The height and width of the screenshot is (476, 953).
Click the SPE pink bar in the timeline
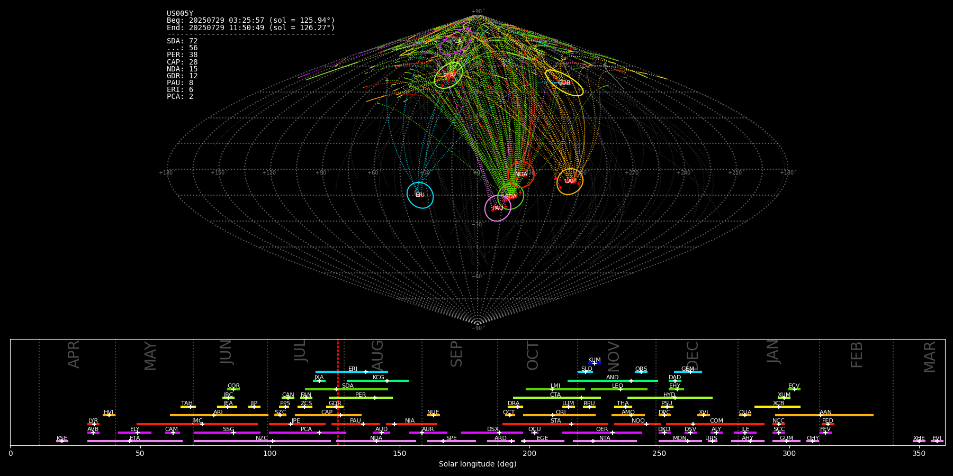pos(452,441)
